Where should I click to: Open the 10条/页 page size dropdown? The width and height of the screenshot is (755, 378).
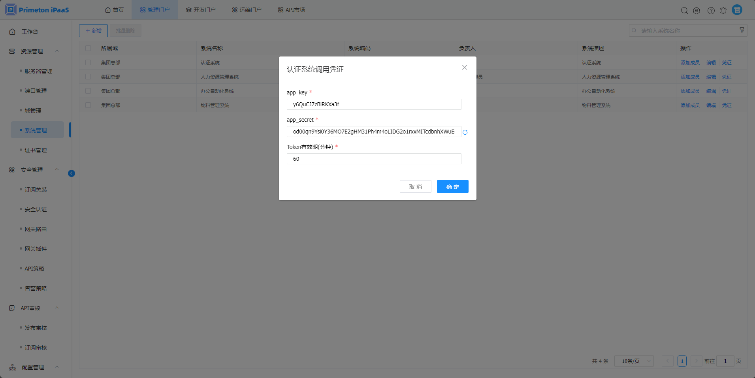tap(634, 361)
